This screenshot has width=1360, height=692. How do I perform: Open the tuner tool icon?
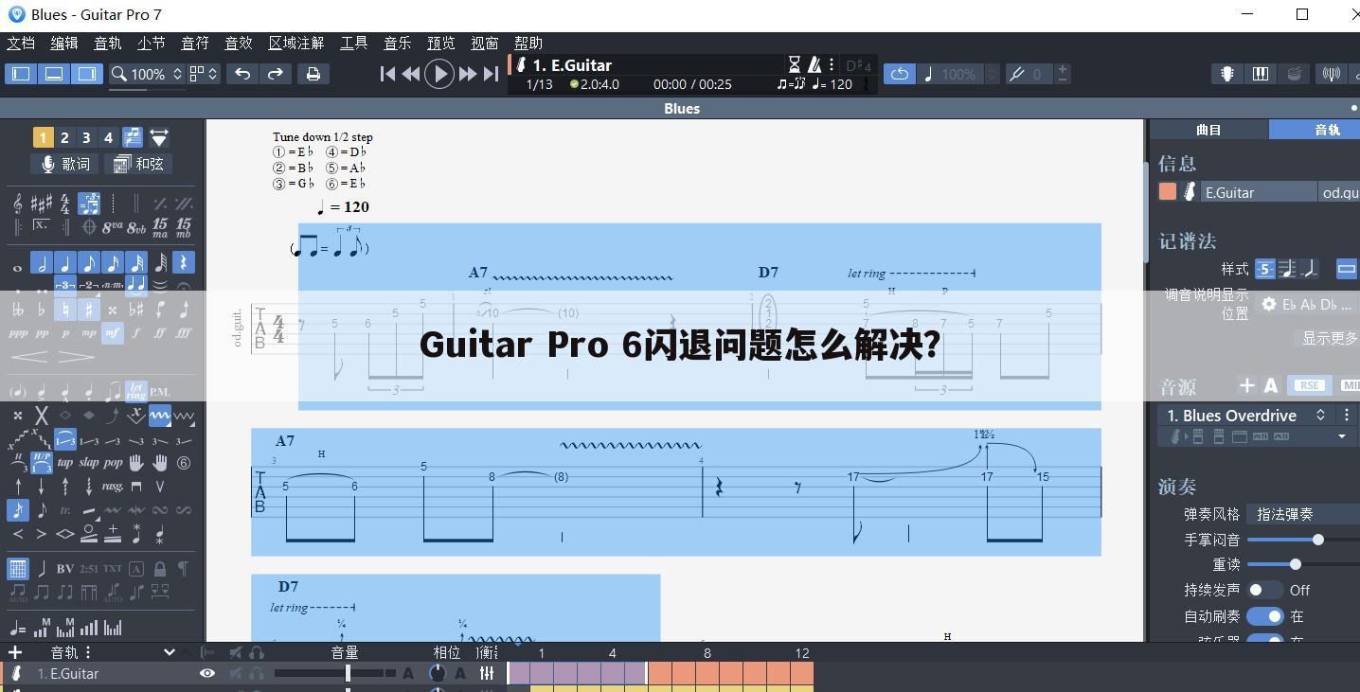coord(1332,74)
